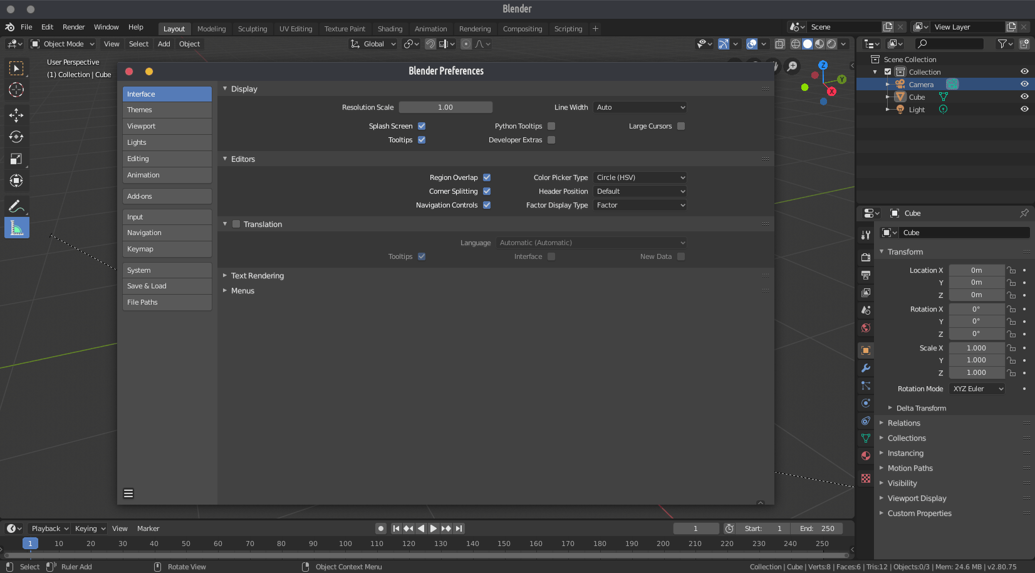Open the Render menu
The width and height of the screenshot is (1035, 573).
coord(73,27)
